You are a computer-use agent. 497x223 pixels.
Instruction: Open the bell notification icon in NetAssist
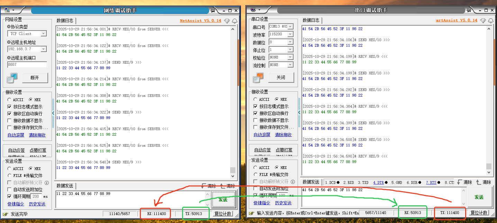pyautogui.click(x=235, y=21)
